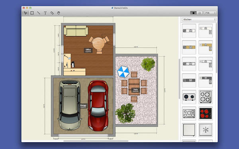This screenshot has width=239, height=149.
Task: Toggle the solid fill view mode
Action: pos(193,13)
